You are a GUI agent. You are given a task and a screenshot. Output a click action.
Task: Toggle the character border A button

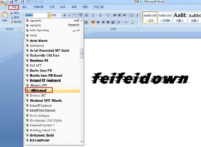(x=86, y=15)
